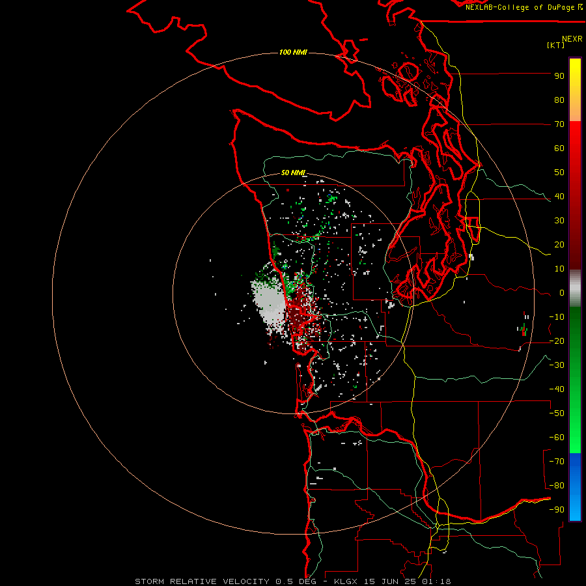The width and height of the screenshot is (586, 586).
Task: Click the [KT] units label
Action: click(556, 45)
